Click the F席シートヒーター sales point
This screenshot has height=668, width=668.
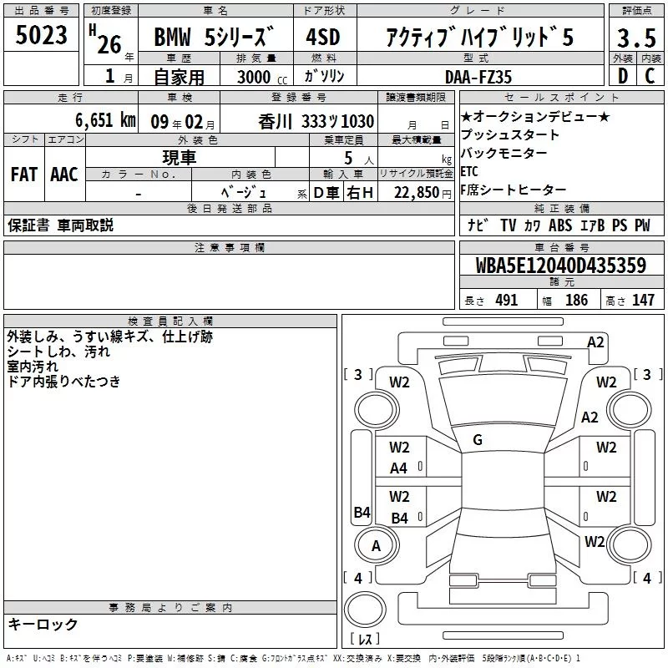tap(514, 190)
